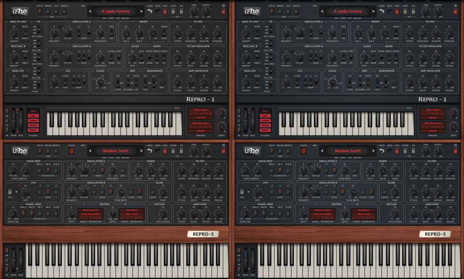Viewport: 464px width, 279px height.
Task: Flip Oscillator A SYNC switch, left Repro-1
Action: click(112, 32)
